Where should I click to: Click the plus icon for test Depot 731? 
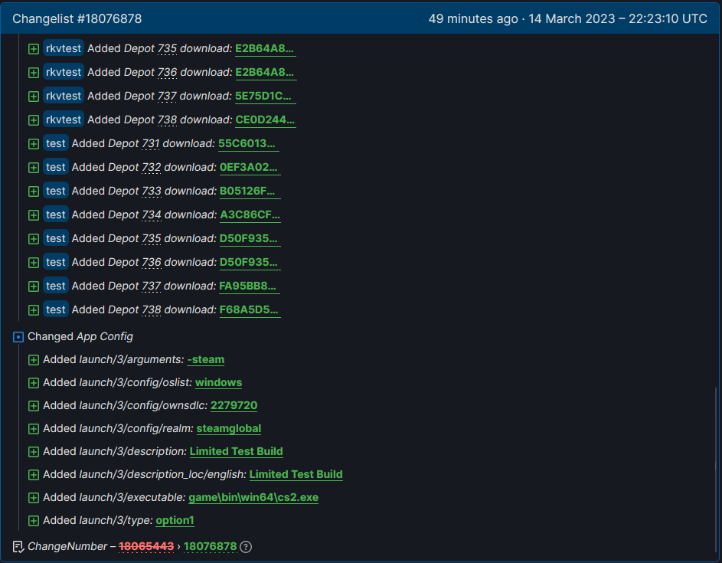(34, 144)
